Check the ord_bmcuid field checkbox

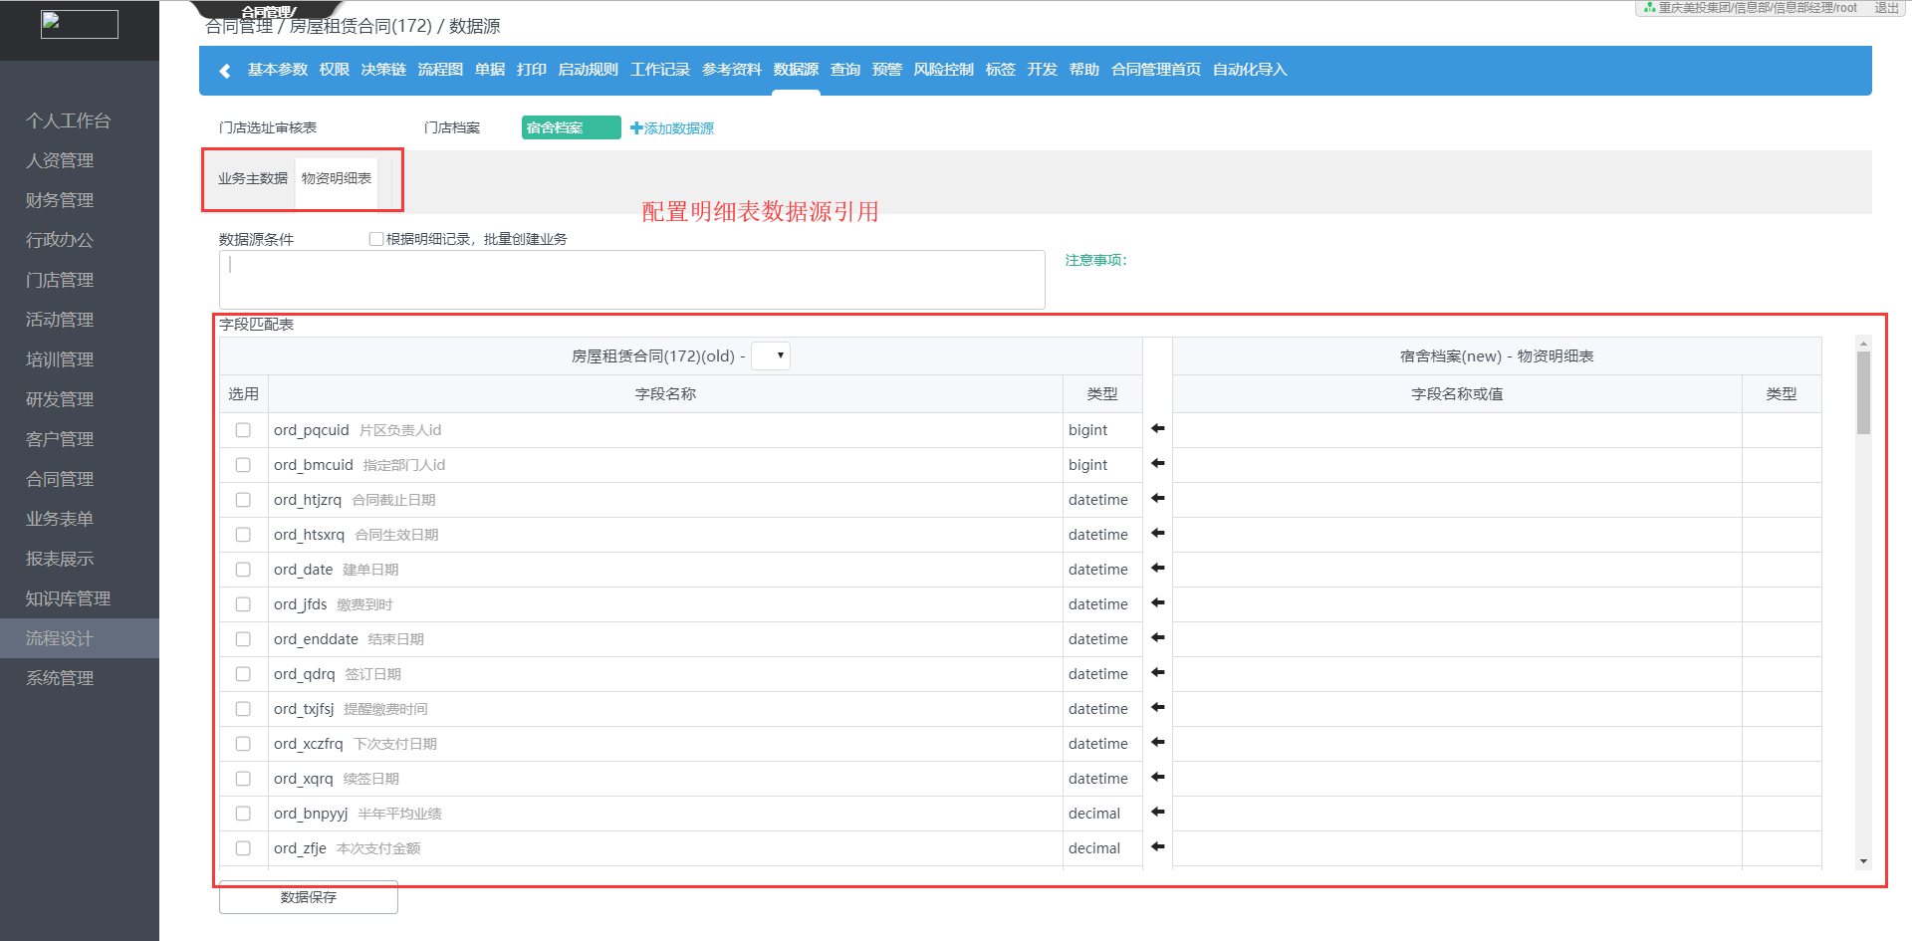coord(243,465)
